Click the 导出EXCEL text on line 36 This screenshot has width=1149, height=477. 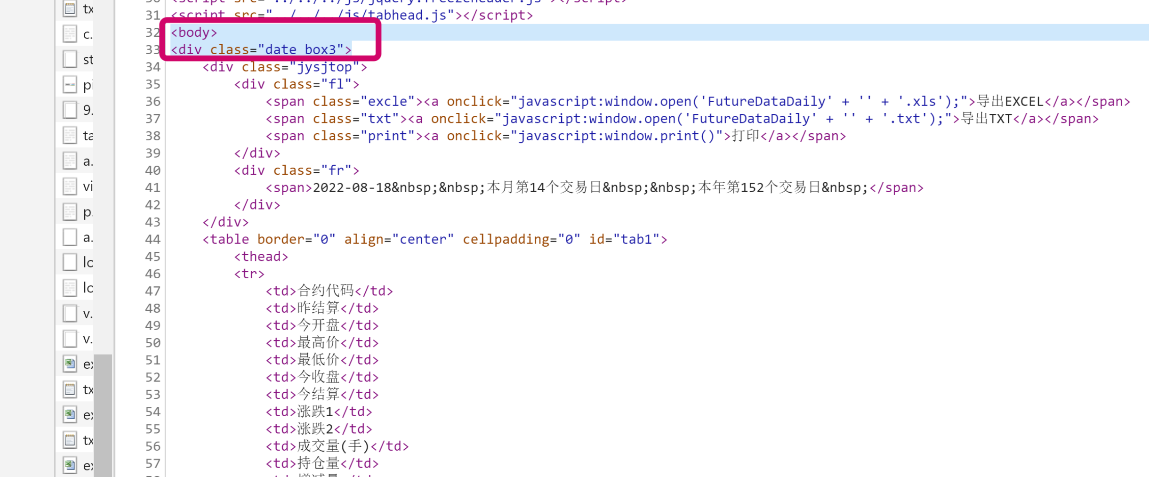tap(1010, 102)
